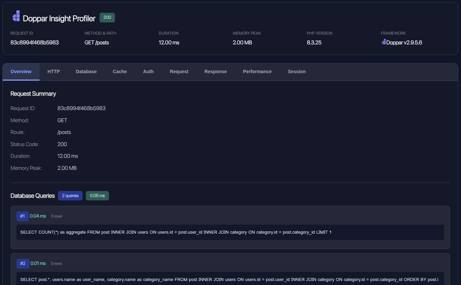The image size is (461, 285).
Task: Click the Doppar logo icon in header
Action: (x=16, y=16)
